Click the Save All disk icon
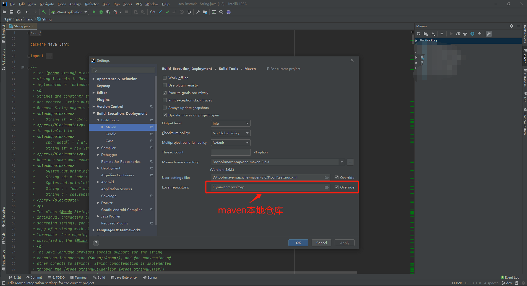The height and width of the screenshot is (286, 527). click(11, 12)
